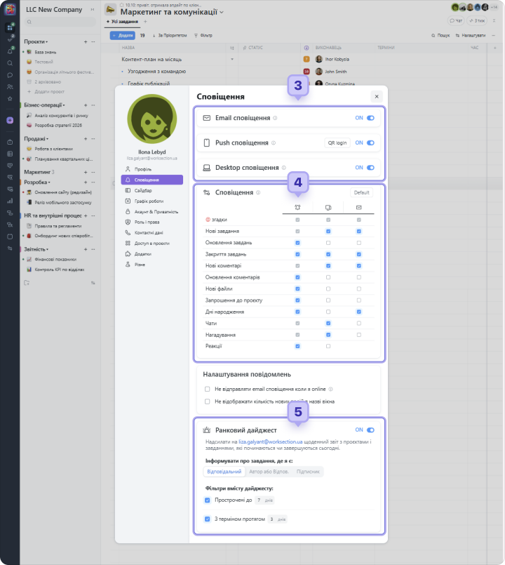Expand the Маркетинг та комунікації title dropdown
This screenshot has width=505, height=565.
click(222, 13)
